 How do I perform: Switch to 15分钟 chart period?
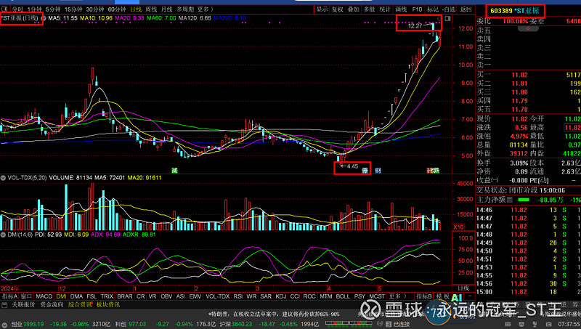(x=73, y=9)
